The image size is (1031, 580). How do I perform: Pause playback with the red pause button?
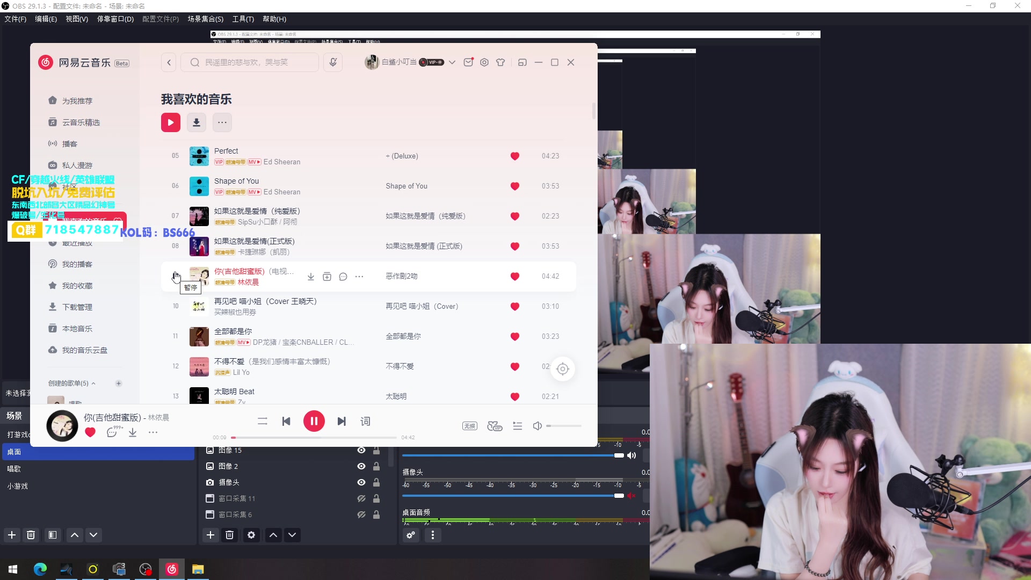314,421
